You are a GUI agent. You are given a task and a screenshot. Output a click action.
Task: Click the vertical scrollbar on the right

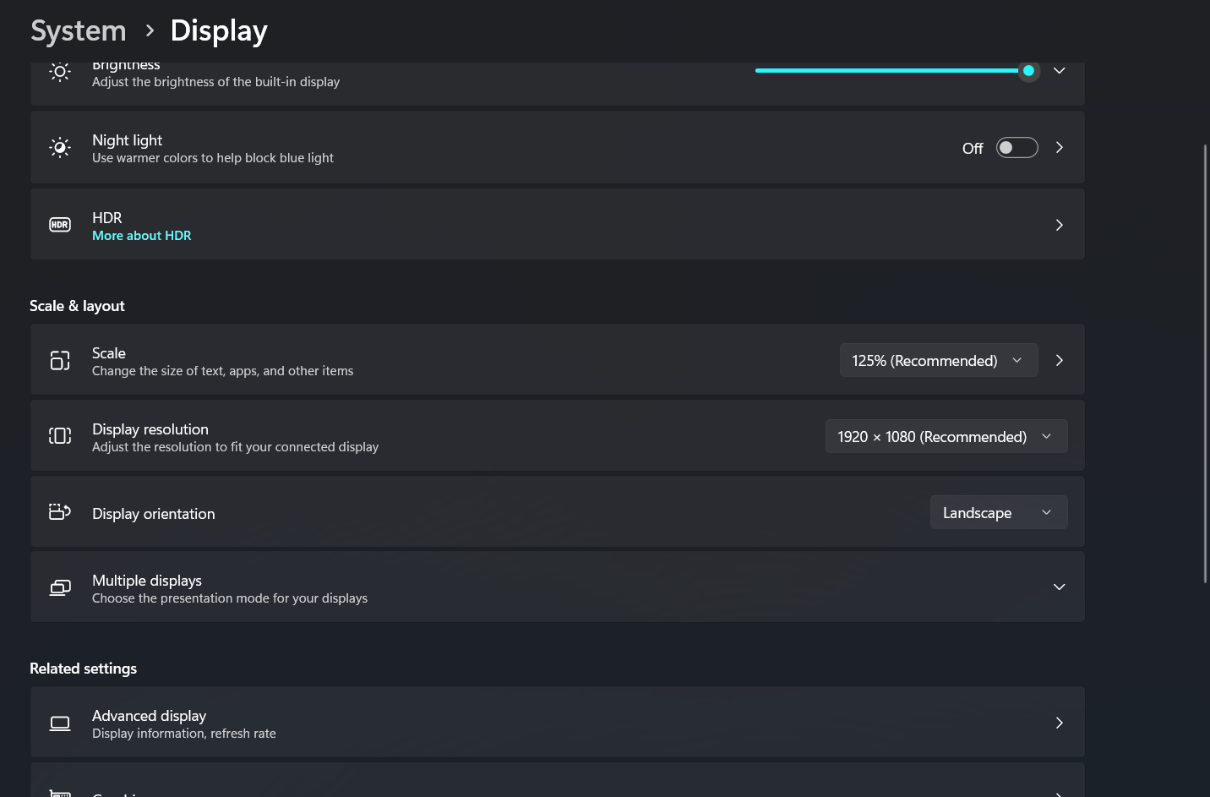pos(1206,363)
